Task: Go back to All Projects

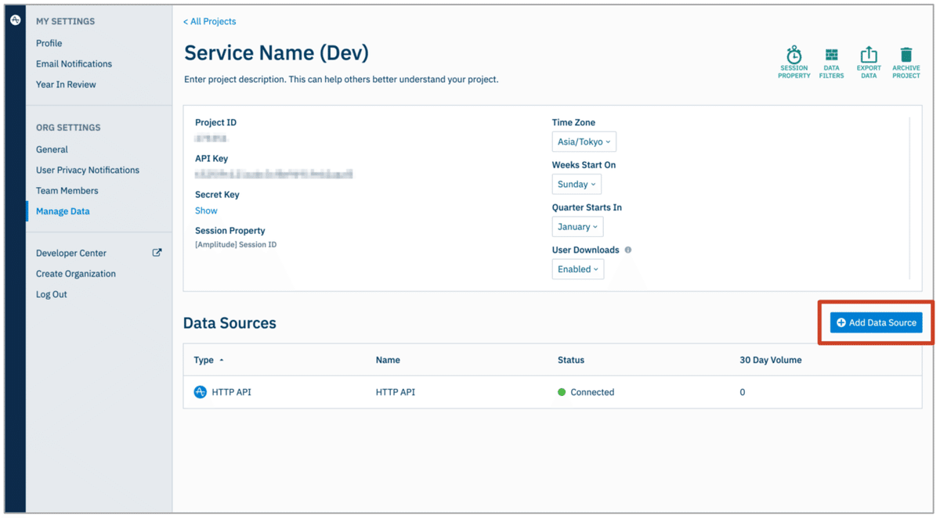Action: [209, 21]
